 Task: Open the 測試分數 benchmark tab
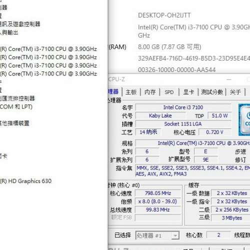[x=212, y=92]
